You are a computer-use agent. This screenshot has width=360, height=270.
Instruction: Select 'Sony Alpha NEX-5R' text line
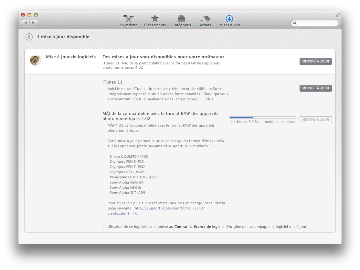click(126, 182)
